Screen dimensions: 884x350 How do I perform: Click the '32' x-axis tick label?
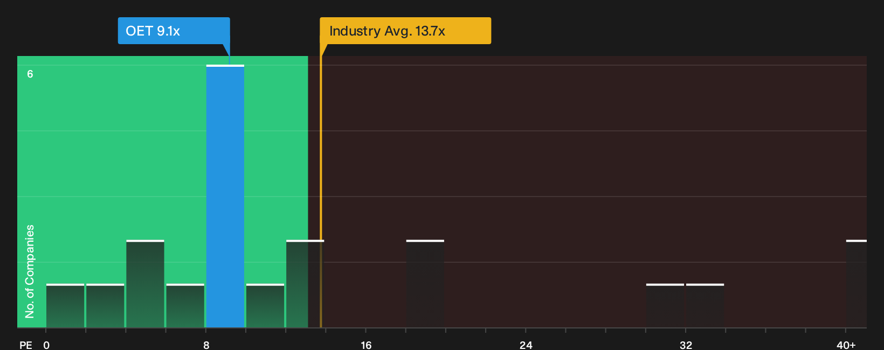tap(686, 345)
